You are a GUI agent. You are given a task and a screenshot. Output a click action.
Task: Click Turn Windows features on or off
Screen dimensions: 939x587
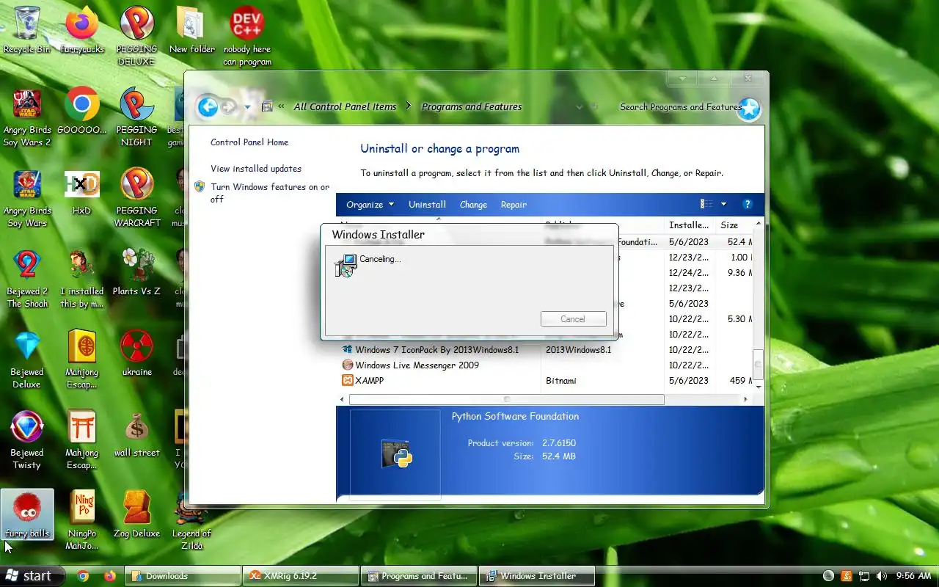coord(269,193)
